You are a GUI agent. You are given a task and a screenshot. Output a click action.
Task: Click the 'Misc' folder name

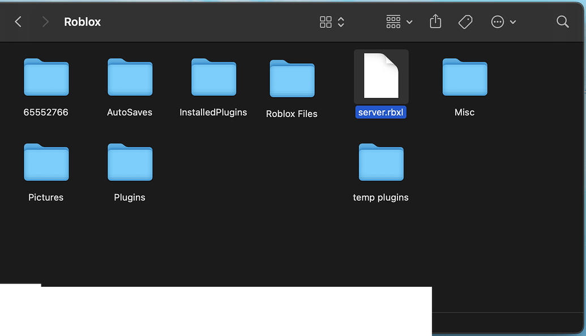pyautogui.click(x=464, y=113)
